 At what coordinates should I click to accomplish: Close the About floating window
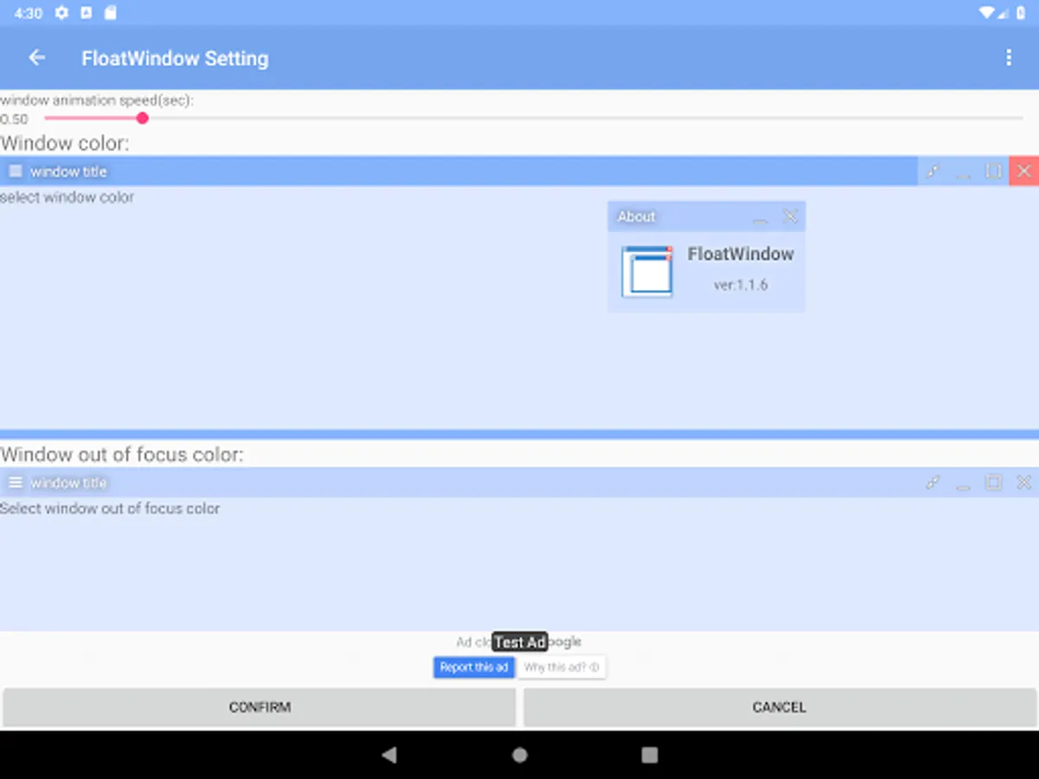[791, 216]
